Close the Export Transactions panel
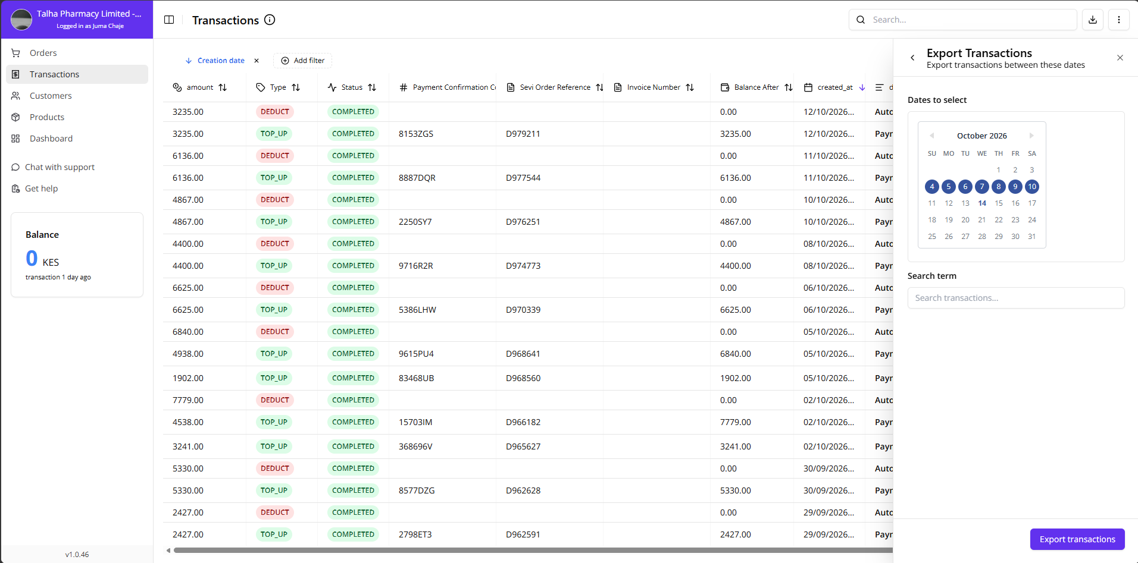 [1120, 58]
